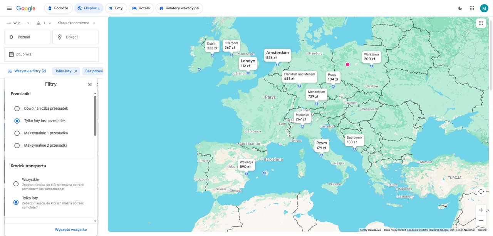Open the date picker pt., 5 wrz

pos(51,54)
